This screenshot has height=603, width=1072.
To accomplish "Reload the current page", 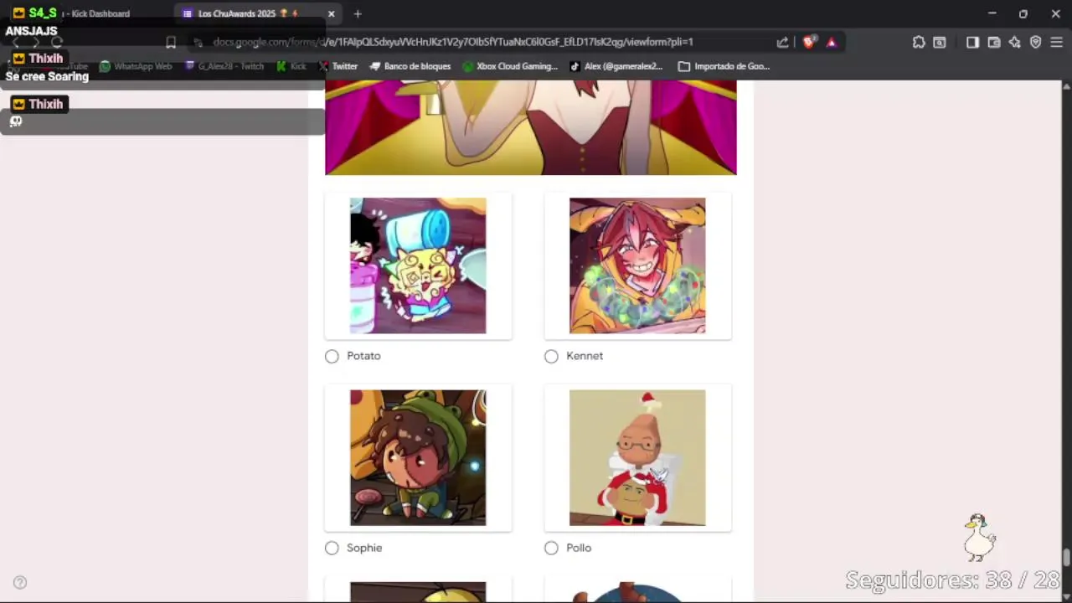I will (57, 42).
